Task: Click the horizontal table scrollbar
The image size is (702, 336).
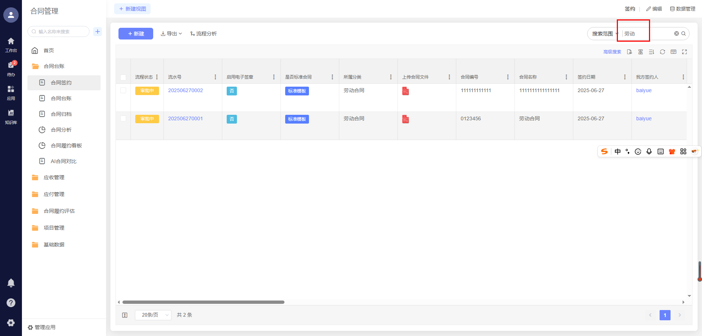Action: pyautogui.click(x=203, y=302)
